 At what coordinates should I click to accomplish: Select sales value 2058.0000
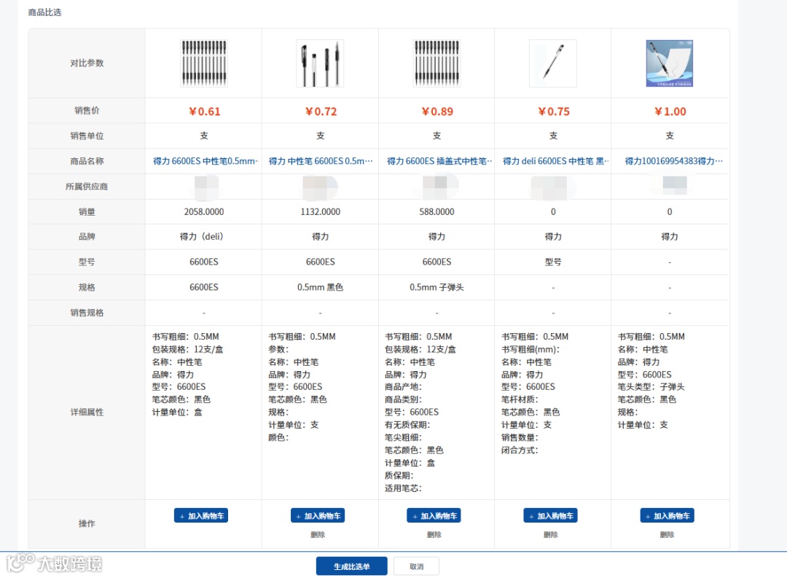[x=204, y=212]
